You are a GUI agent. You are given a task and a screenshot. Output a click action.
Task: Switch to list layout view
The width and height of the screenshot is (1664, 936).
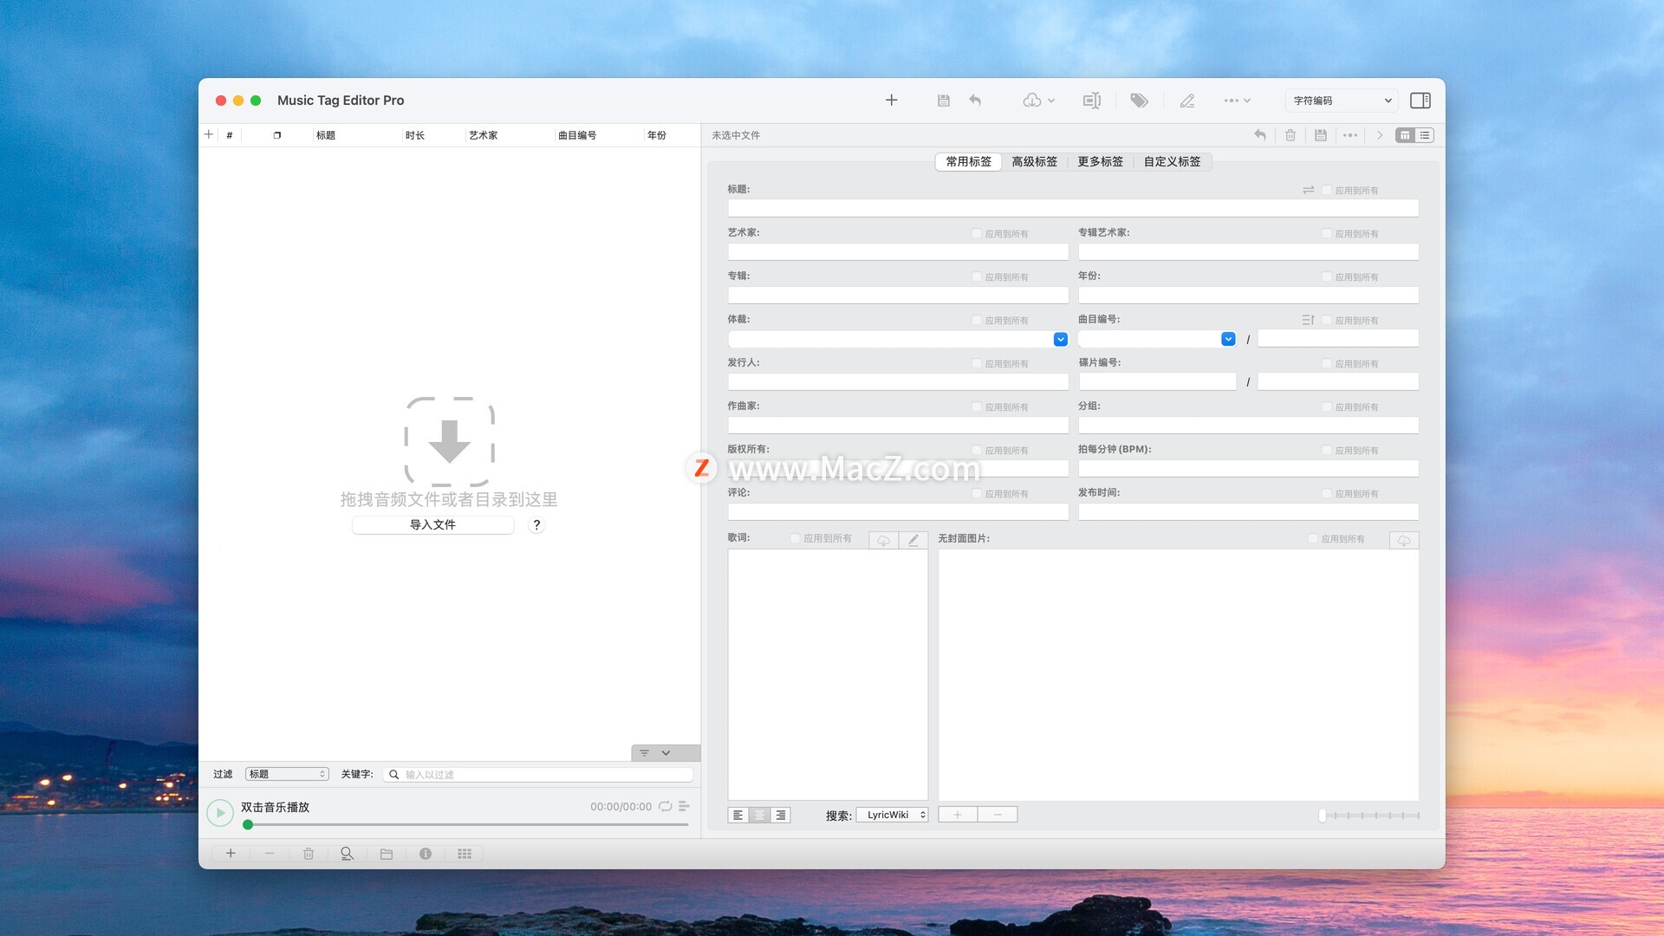click(1425, 135)
